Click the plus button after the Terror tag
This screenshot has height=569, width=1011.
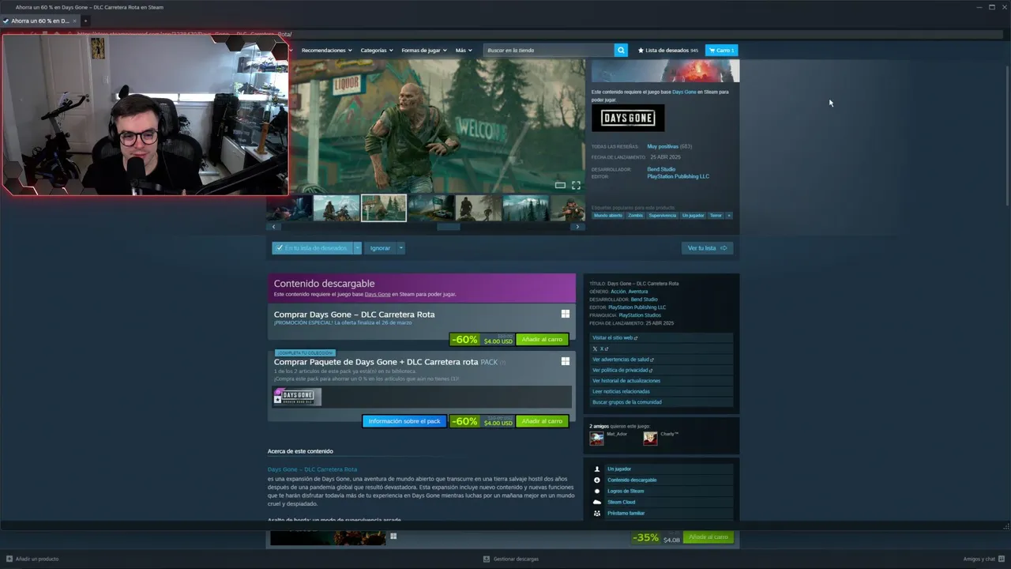coord(728,215)
